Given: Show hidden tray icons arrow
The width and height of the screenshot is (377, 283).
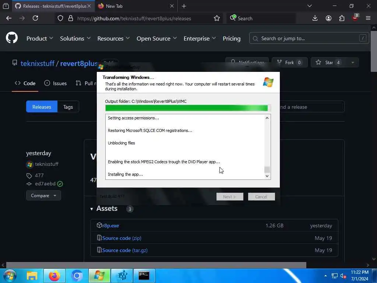Looking at the screenshot, I should tap(325, 276).
